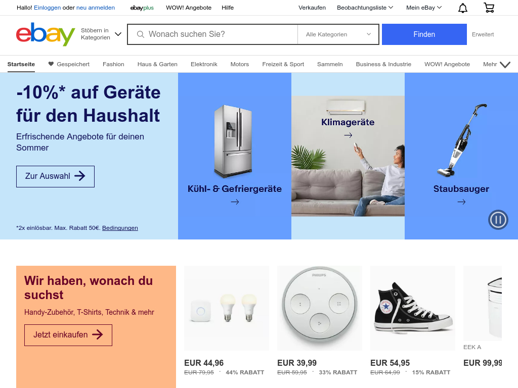Open the Alle Kategorien dropdown
Screen dimensions: 518x388
[338, 34]
